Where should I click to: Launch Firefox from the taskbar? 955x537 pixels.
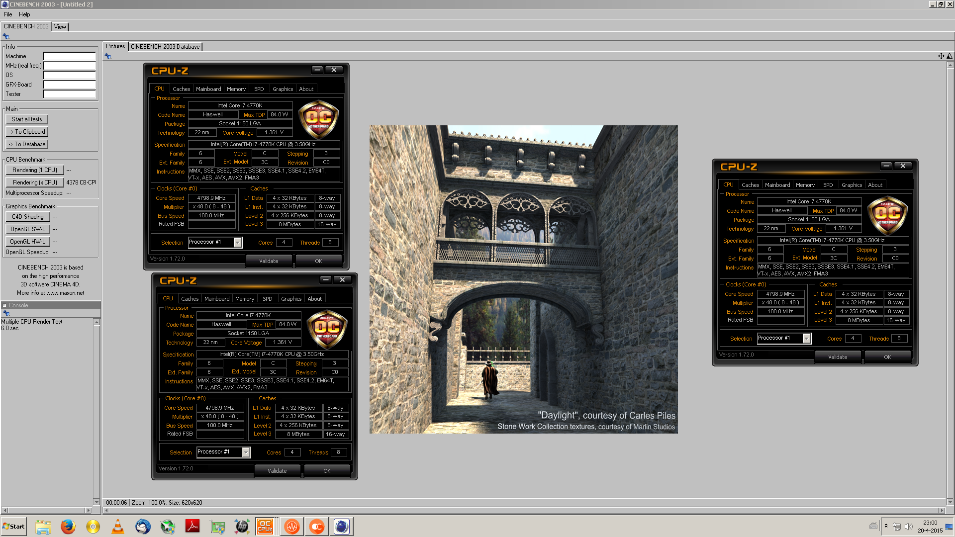(x=68, y=527)
